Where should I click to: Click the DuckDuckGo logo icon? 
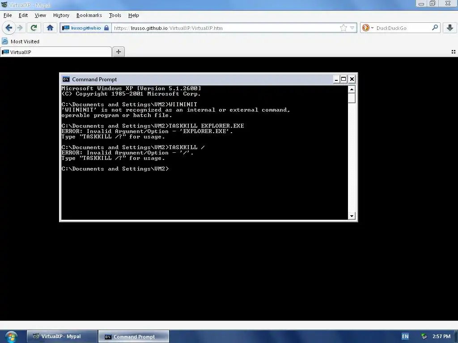pyautogui.click(x=366, y=28)
